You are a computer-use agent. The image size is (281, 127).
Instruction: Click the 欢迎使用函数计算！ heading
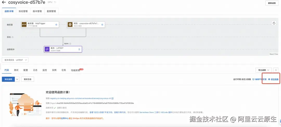58,92
